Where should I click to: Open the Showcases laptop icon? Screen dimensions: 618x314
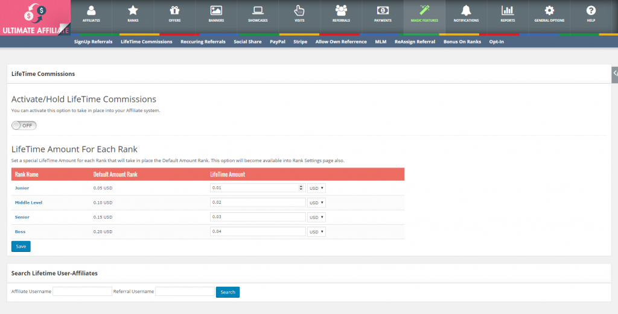point(258,11)
